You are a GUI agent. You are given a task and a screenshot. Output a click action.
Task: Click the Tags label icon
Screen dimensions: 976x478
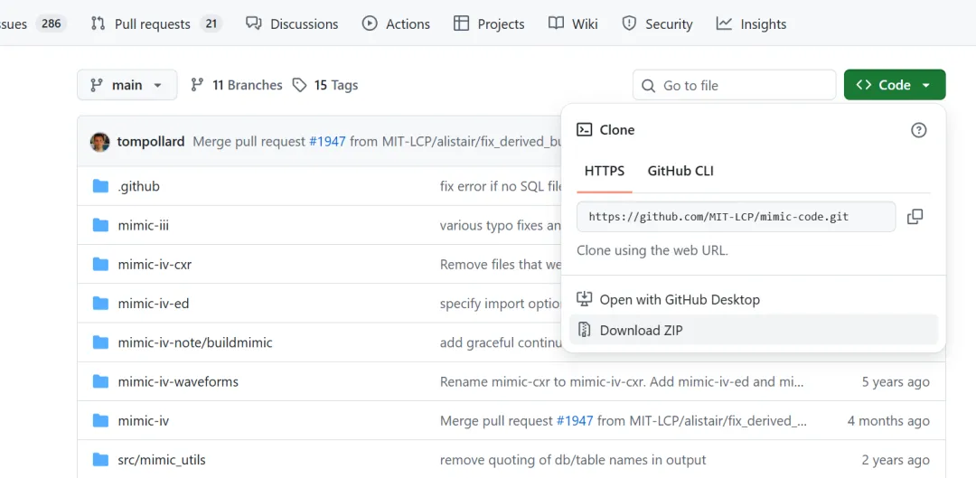(x=300, y=85)
